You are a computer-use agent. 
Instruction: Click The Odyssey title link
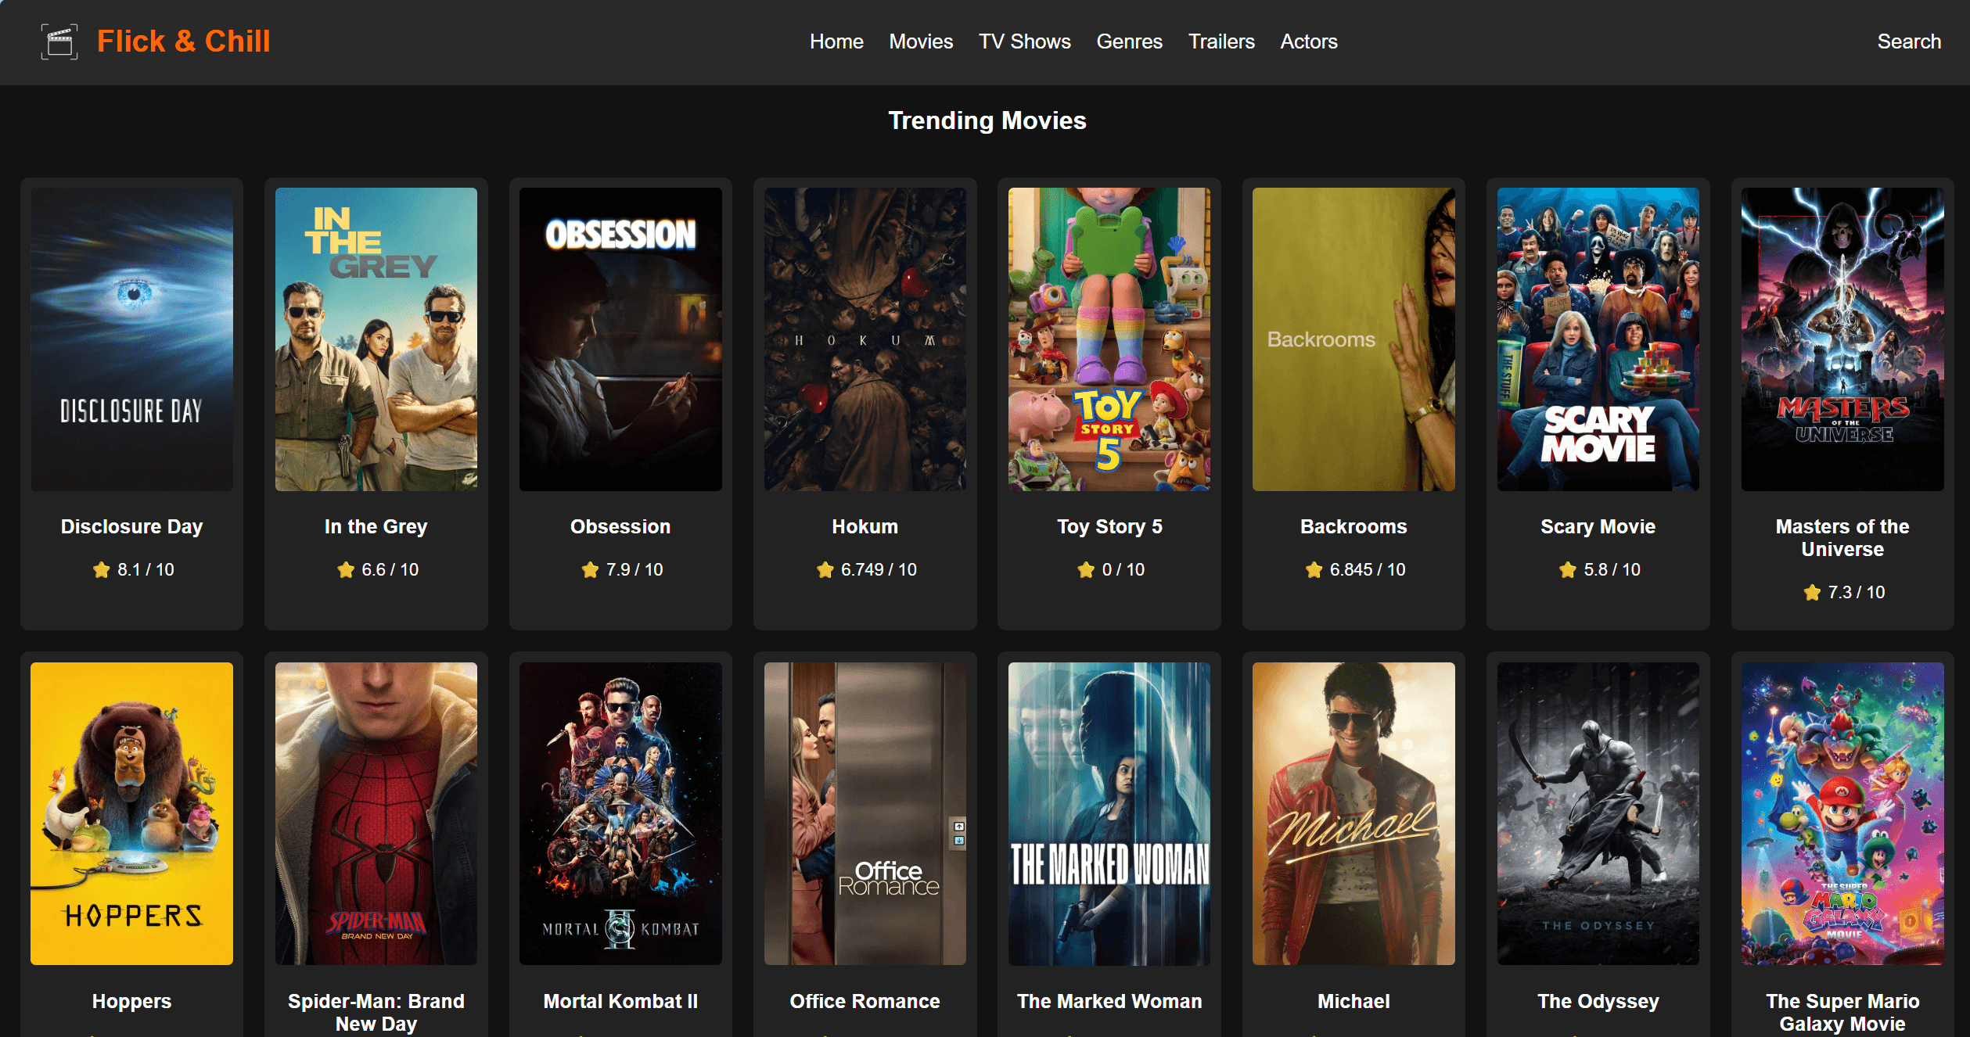tap(1598, 1001)
